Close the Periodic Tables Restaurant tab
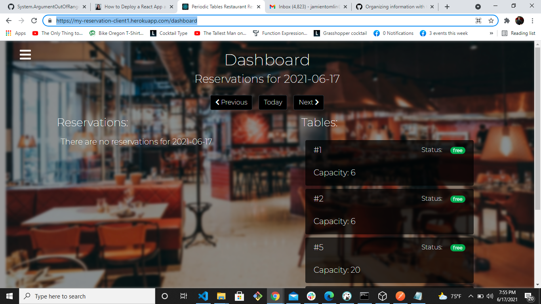The image size is (541, 304). click(258, 7)
